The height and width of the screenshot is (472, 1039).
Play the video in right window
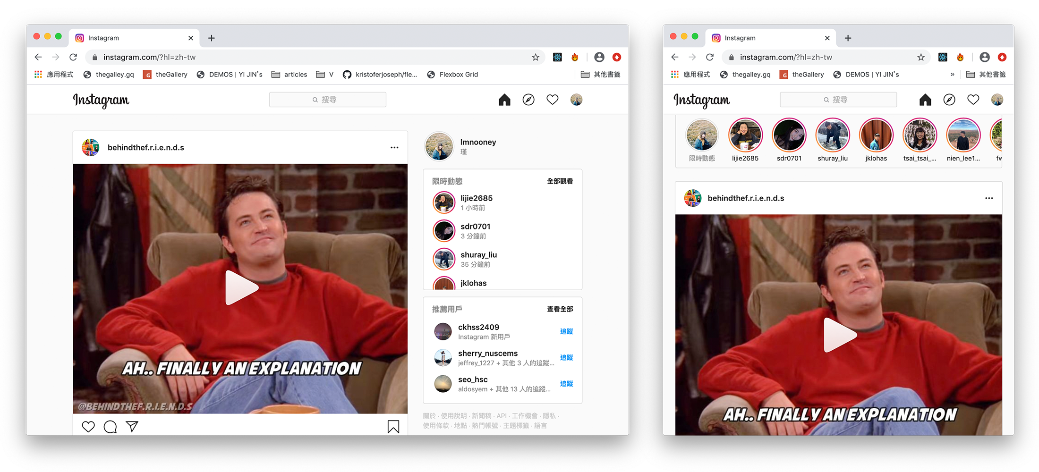point(840,335)
